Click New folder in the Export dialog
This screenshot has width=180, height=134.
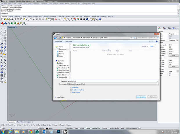tap(69, 41)
